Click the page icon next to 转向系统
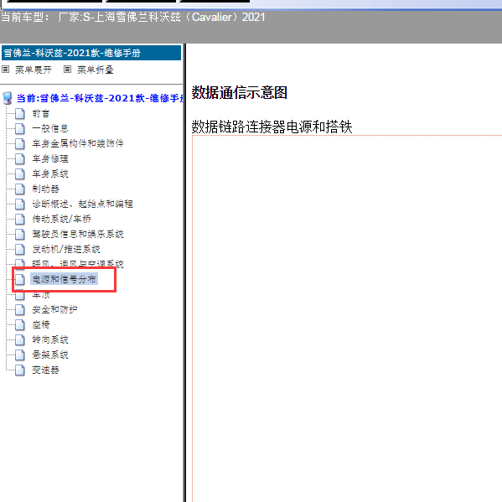The height and width of the screenshot is (502, 502). click(x=20, y=339)
